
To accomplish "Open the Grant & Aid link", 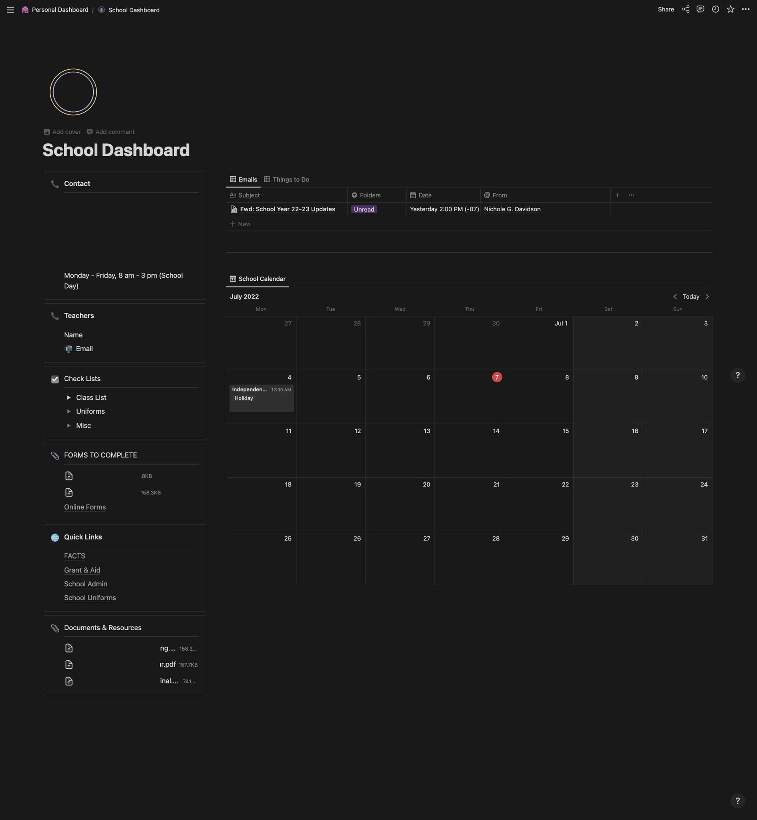I will [x=82, y=570].
